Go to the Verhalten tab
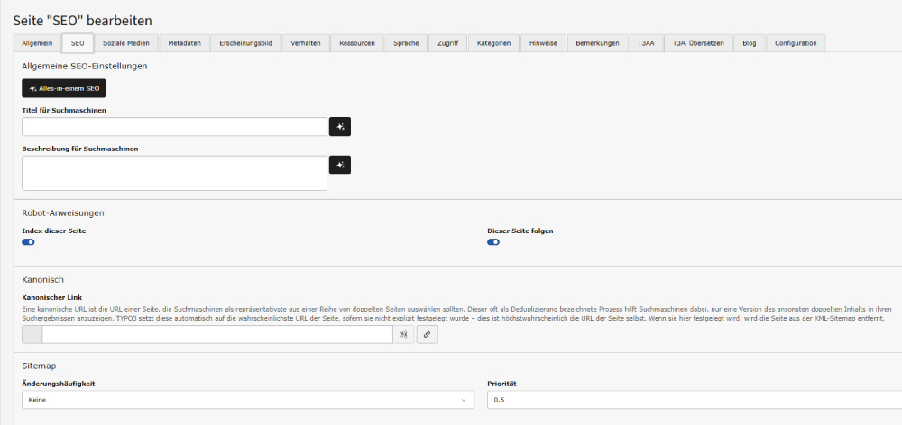 [x=306, y=43]
